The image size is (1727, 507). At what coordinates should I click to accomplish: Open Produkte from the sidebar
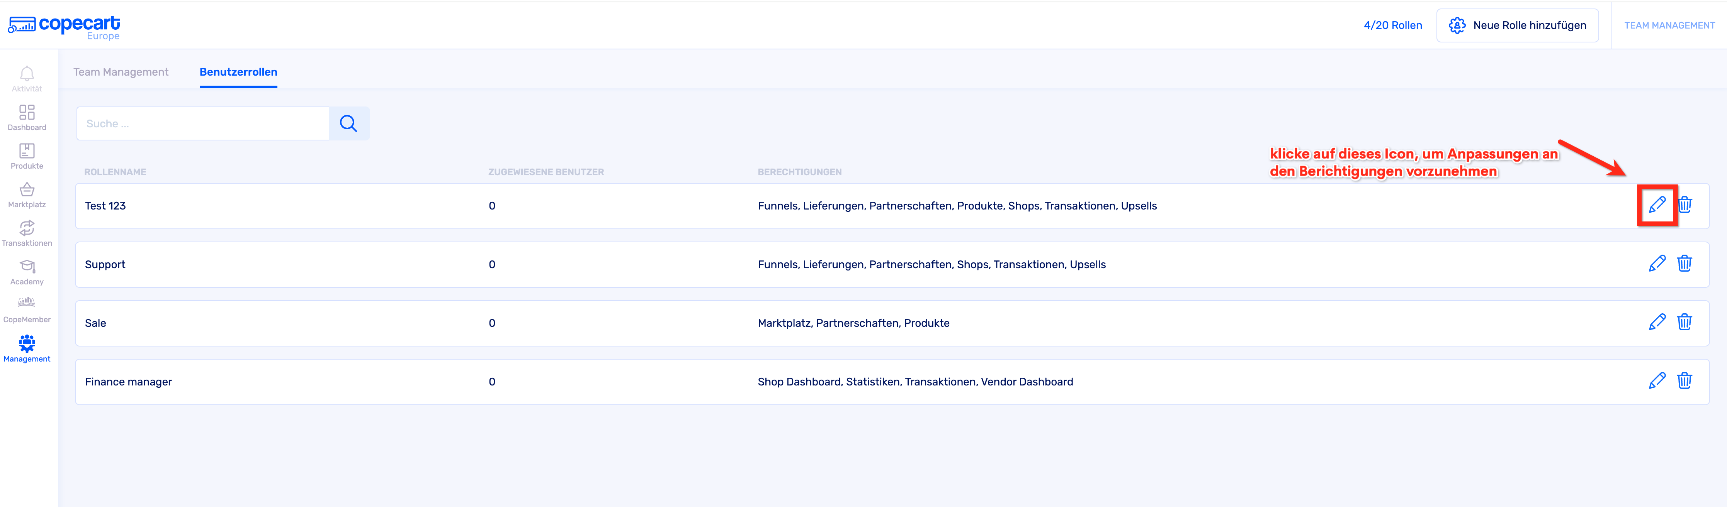pyautogui.click(x=27, y=156)
